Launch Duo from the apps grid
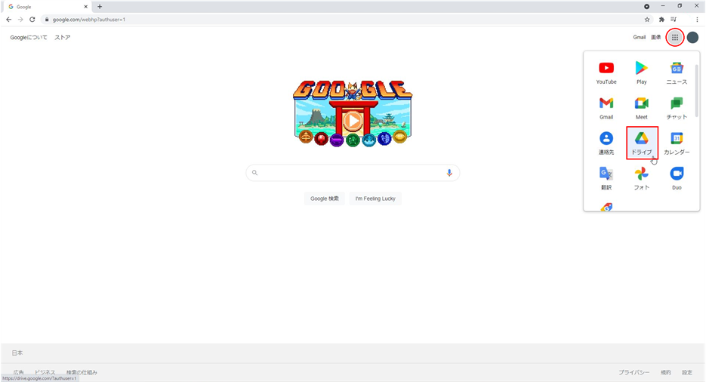Image resolution: width=706 pixels, height=382 pixels. click(677, 178)
